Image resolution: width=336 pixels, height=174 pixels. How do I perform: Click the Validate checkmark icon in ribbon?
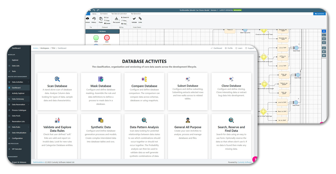point(134,19)
